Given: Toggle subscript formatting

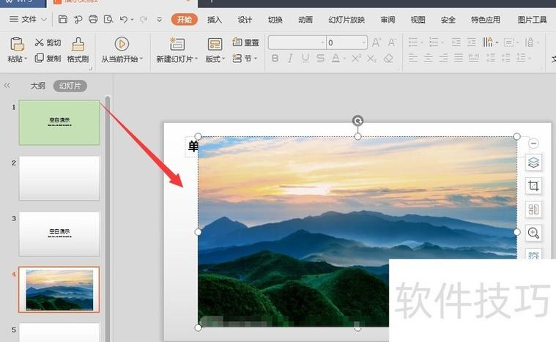Looking at the screenshot, I should tap(371, 58).
